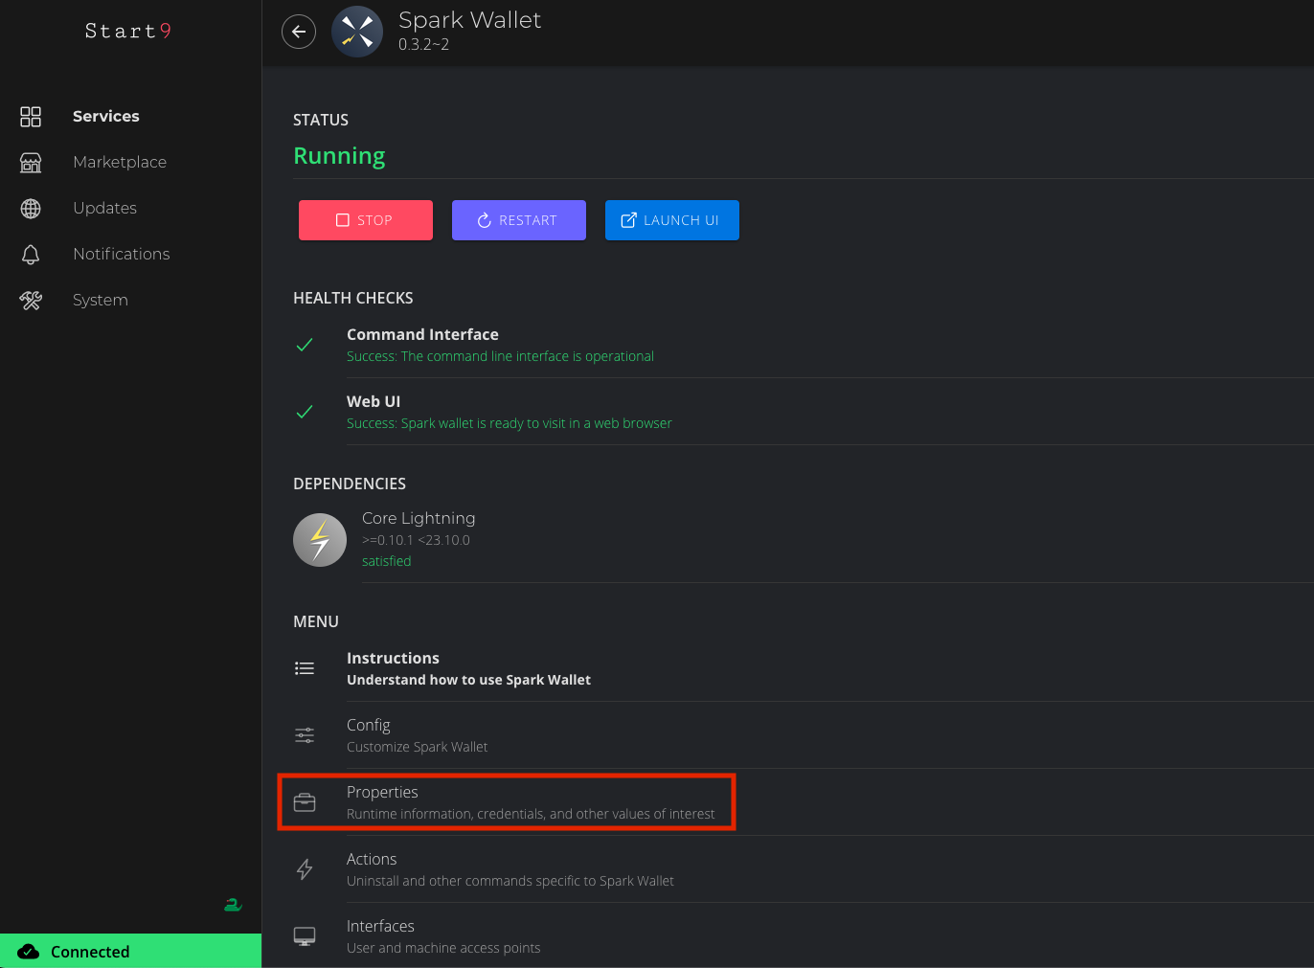
Task: Open Actions for Spark Wallet
Action: tap(510, 869)
